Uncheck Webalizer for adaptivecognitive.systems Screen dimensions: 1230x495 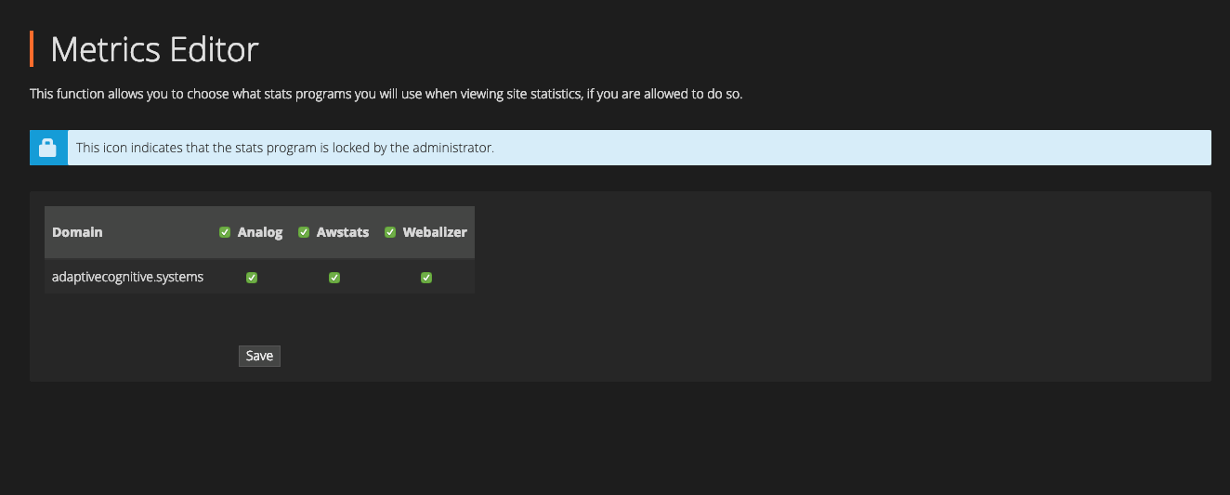point(426,277)
